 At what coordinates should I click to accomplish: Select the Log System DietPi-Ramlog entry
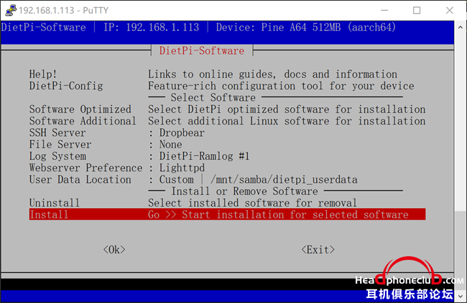[x=227, y=156]
